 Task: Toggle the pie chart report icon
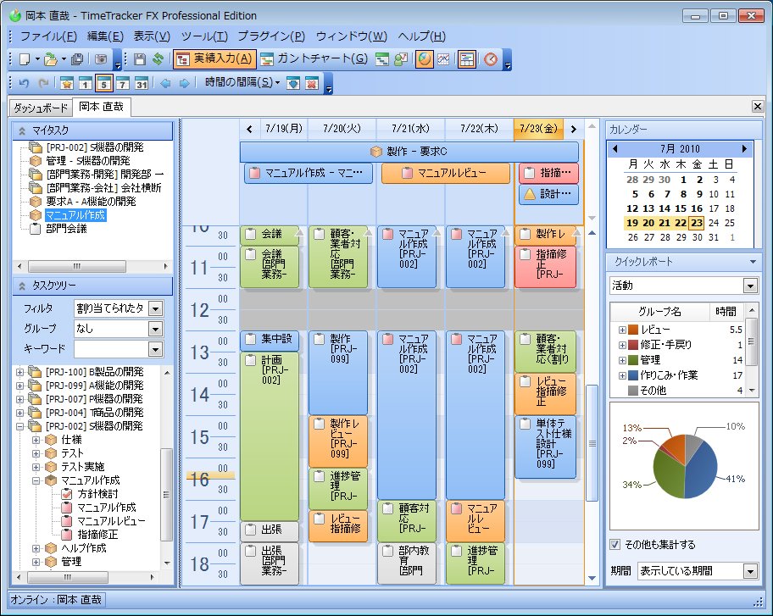[425, 59]
